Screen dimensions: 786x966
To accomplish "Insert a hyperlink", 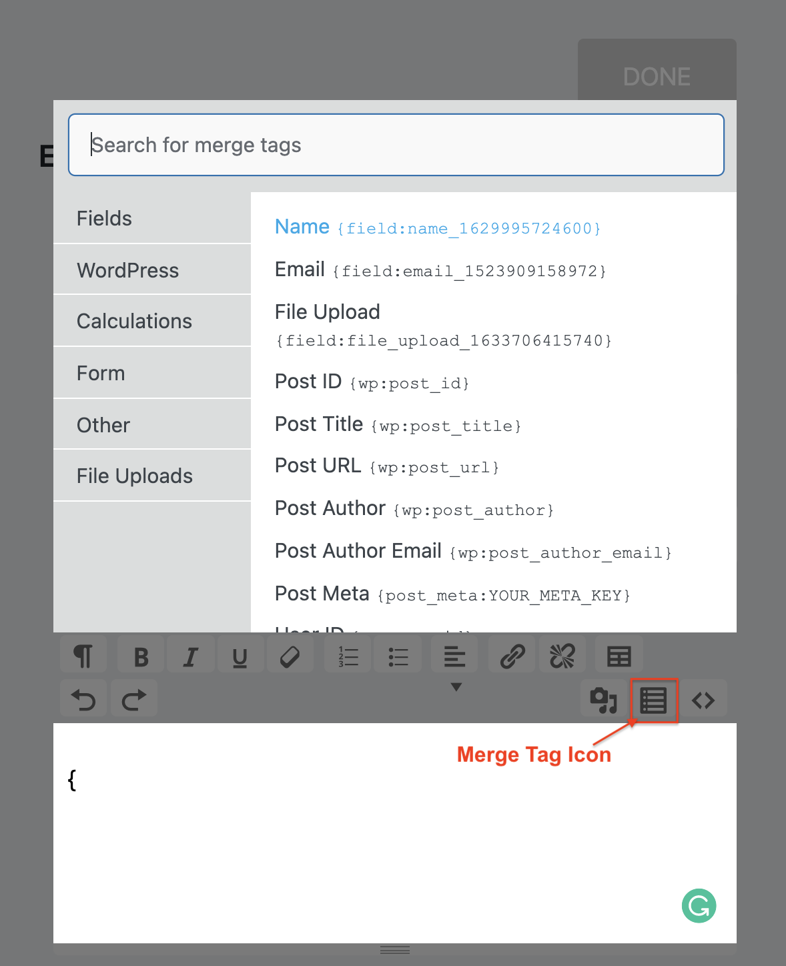I will (x=512, y=655).
